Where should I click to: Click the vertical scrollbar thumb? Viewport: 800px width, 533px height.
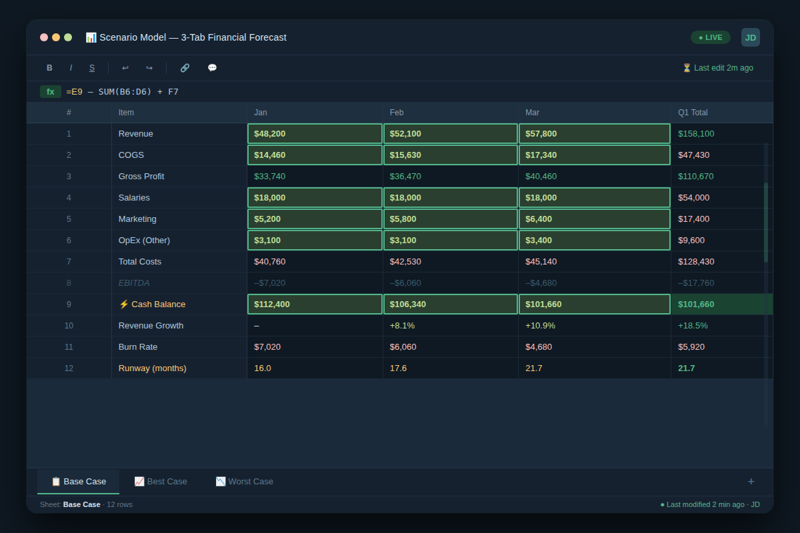(x=766, y=222)
